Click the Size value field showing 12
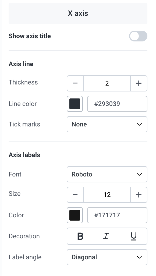 click(x=107, y=195)
